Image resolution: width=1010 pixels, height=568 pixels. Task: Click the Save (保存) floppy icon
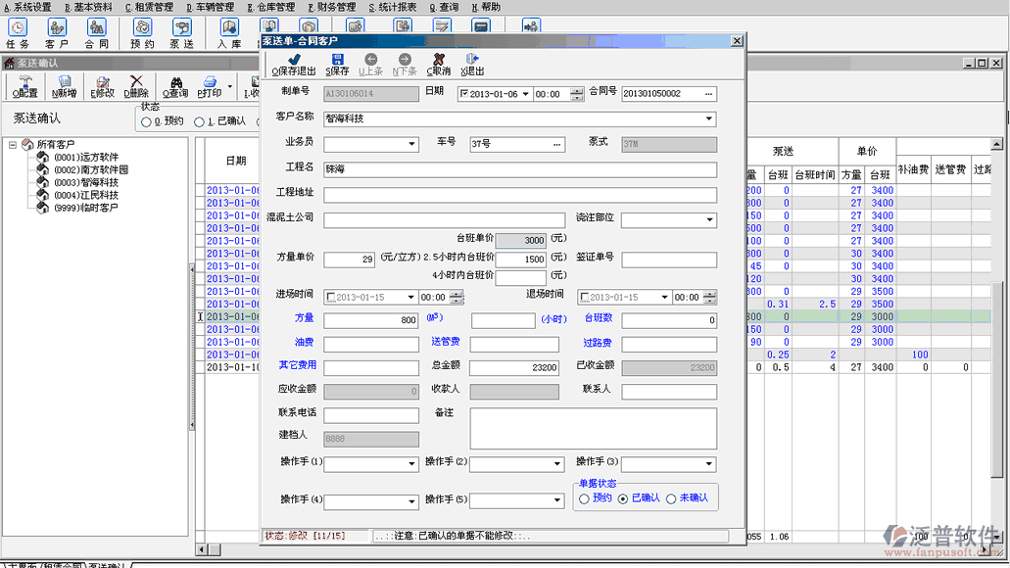(x=338, y=60)
